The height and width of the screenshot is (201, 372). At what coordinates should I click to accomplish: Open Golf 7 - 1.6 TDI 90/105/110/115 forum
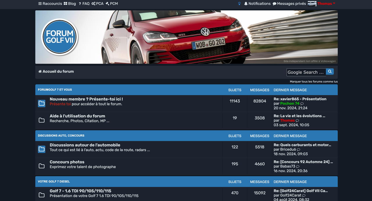click(x=81, y=191)
